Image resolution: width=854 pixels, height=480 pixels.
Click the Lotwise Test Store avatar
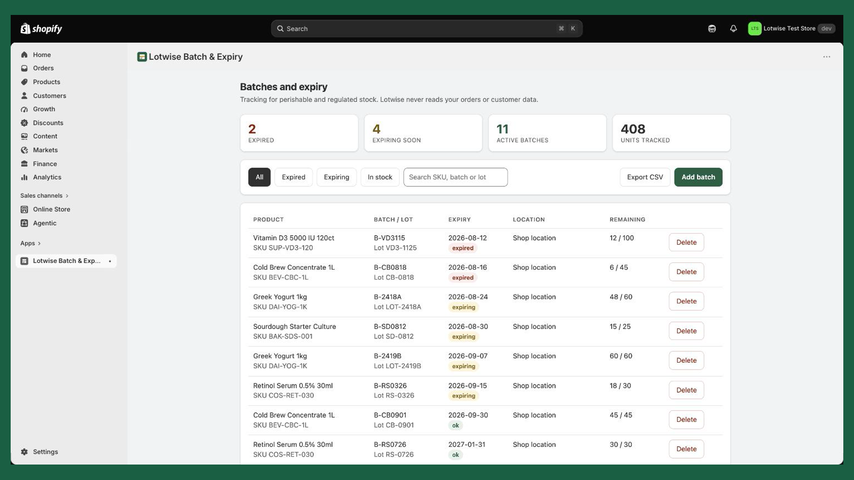(x=755, y=29)
